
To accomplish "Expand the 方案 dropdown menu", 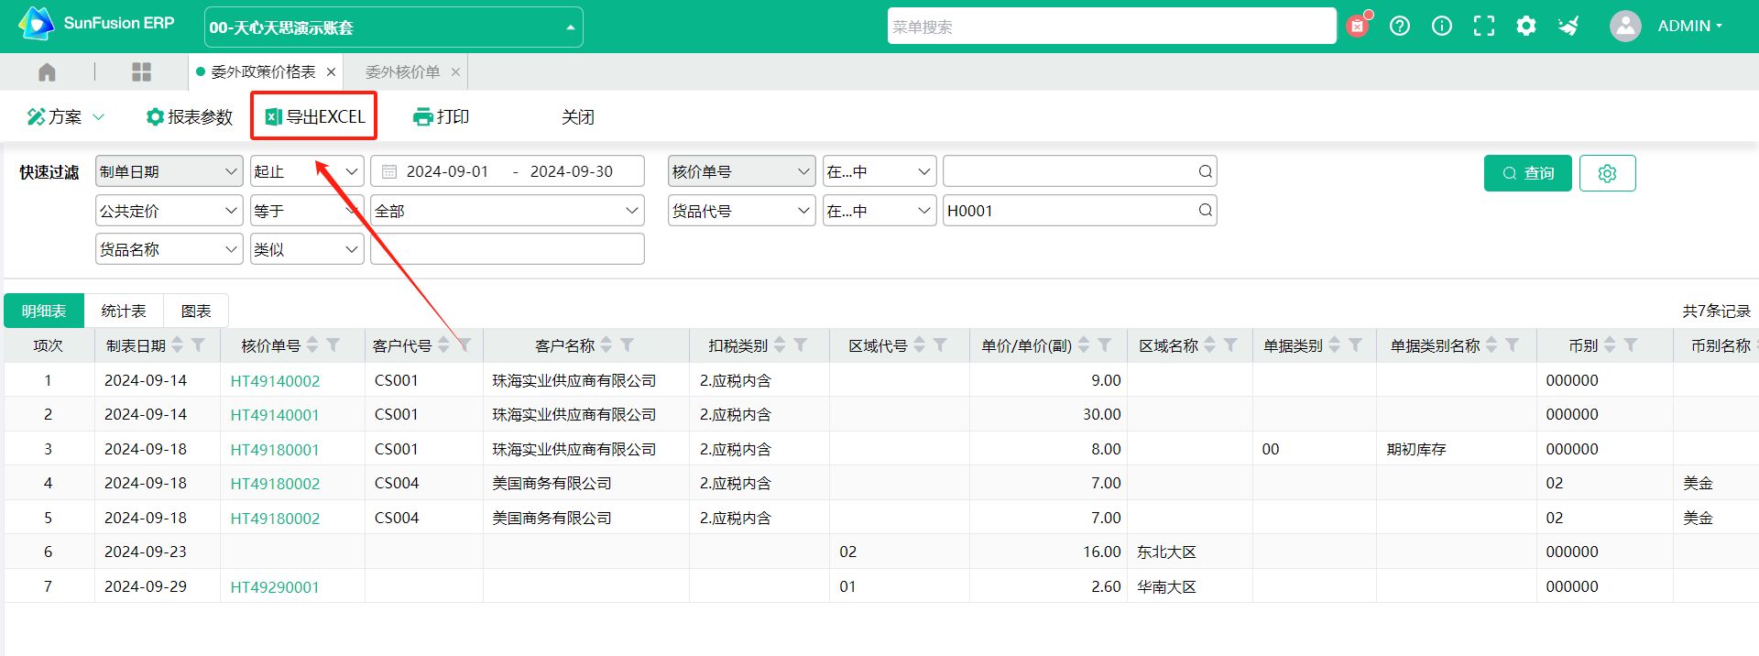I will click(66, 116).
